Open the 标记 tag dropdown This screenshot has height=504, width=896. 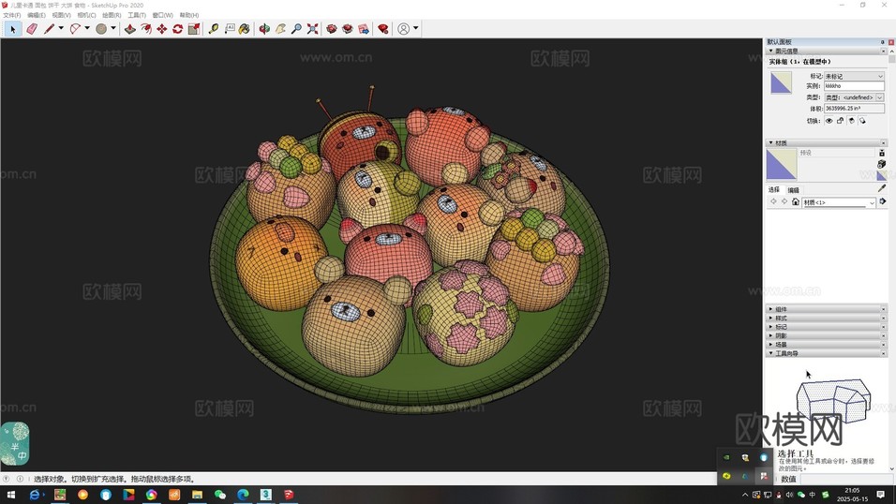[854, 76]
